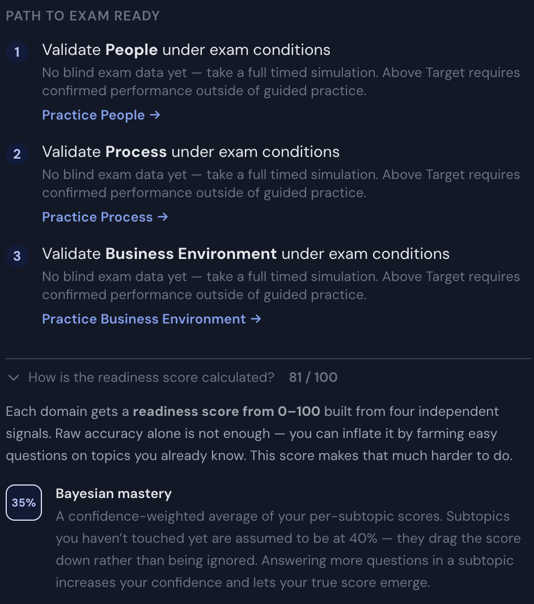Screen dimensions: 534x604
Task: Click the 35% Bayesian mastery weight badge
Action: coord(24,503)
